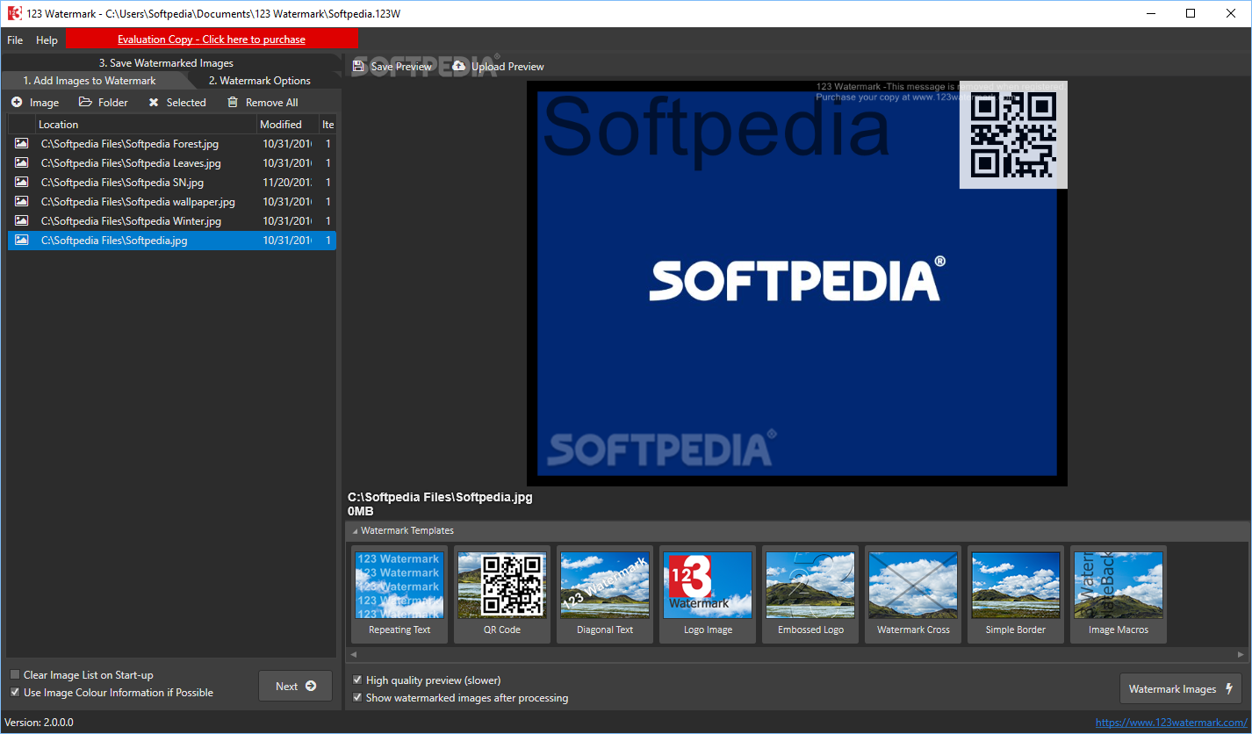Open the 123watermark.com website link
The width and height of the screenshot is (1252, 734).
pyautogui.click(x=1171, y=723)
